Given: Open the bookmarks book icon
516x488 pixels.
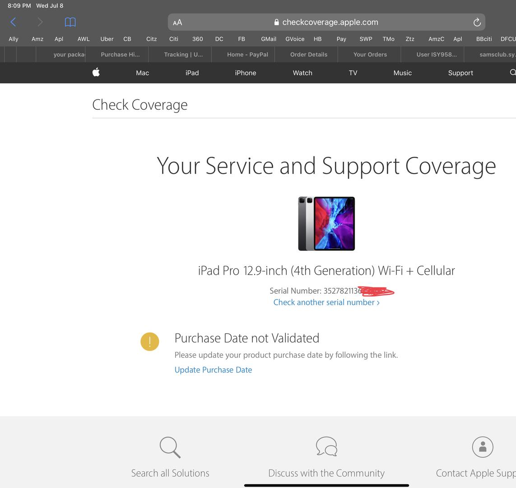Looking at the screenshot, I should point(70,22).
